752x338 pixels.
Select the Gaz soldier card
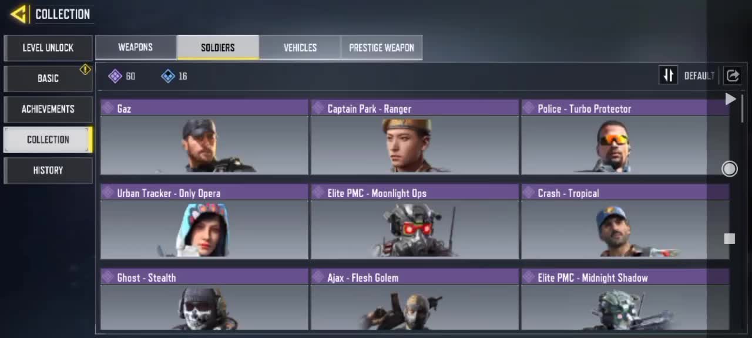point(204,137)
